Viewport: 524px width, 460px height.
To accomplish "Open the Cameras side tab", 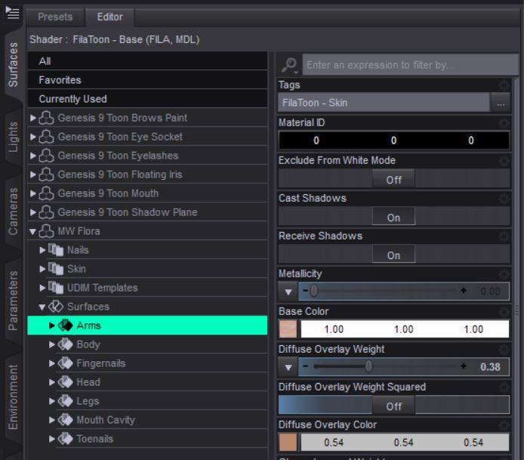I will (13, 211).
